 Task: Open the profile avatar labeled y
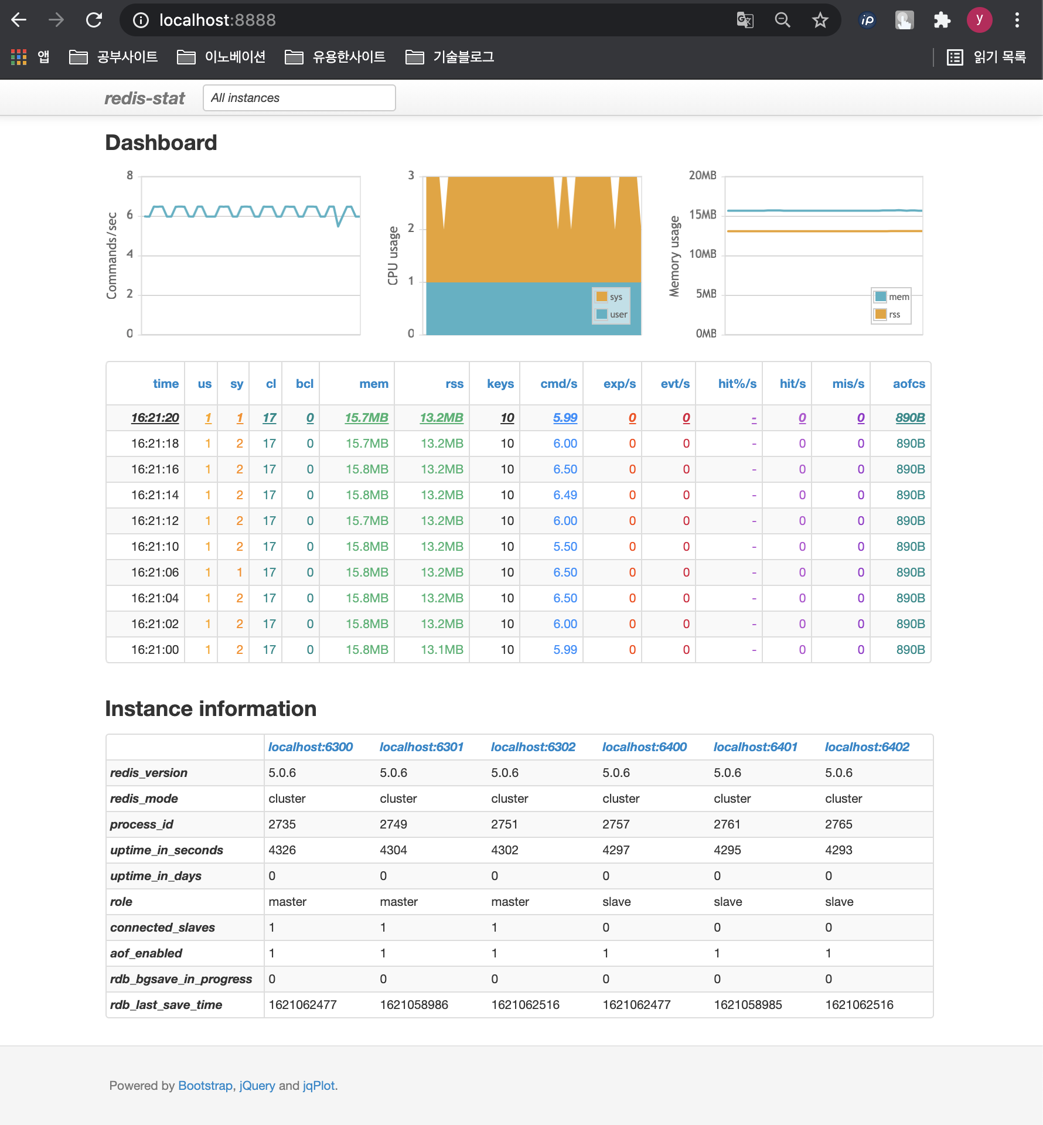[979, 20]
